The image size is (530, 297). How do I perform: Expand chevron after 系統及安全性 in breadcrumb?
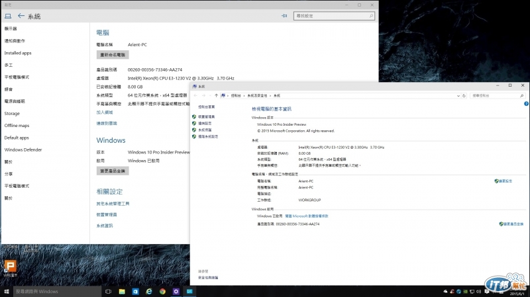[x=270, y=96]
